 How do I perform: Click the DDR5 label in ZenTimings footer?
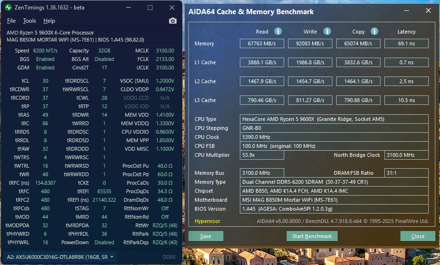click(x=169, y=257)
